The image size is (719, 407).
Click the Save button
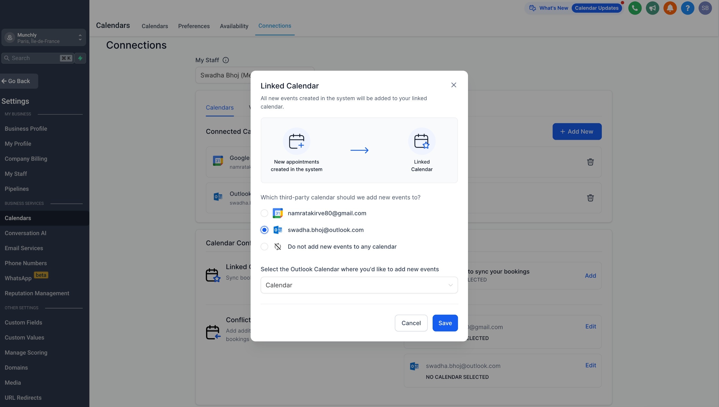[x=445, y=323]
